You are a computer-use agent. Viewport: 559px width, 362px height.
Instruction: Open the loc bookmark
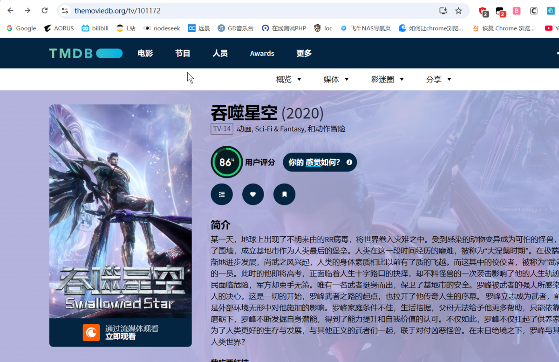pos(323,28)
